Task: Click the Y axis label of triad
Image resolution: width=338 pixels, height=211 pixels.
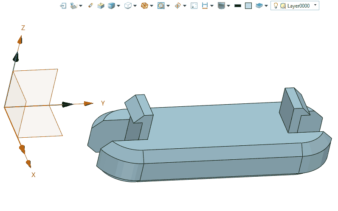Action: pyautogui.click(x=103, y=103)
